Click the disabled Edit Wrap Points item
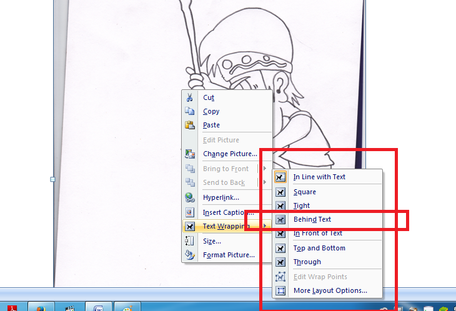Screen dimensions: 456x311 327,277
